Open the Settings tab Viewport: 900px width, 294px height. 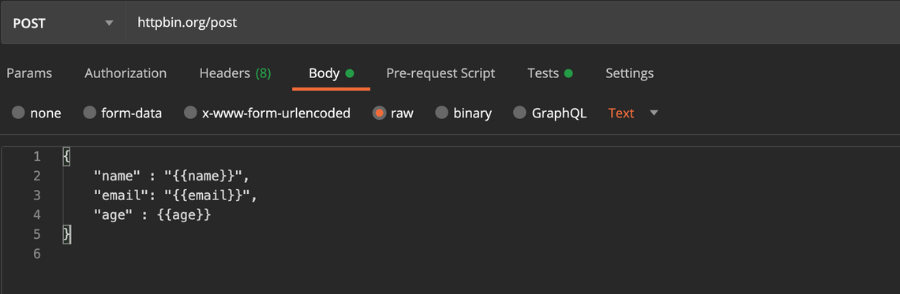coord(630,73)
